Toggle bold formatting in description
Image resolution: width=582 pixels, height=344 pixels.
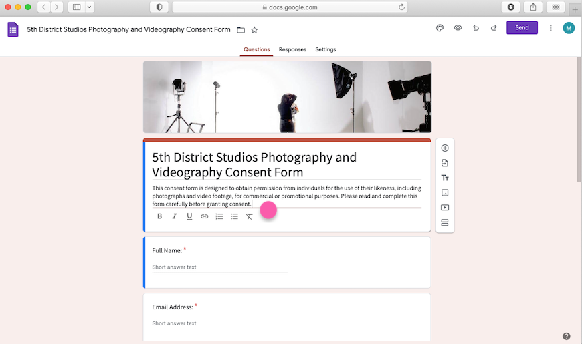pos(159,216)
